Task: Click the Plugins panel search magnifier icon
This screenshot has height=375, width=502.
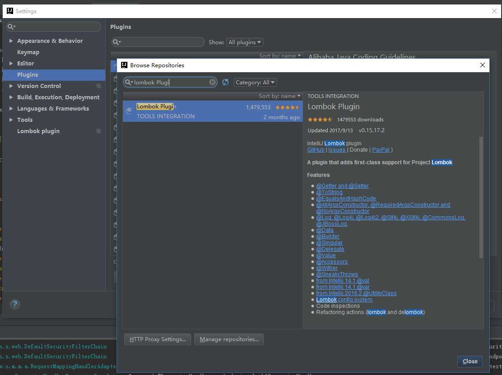Action: point(117,42)
